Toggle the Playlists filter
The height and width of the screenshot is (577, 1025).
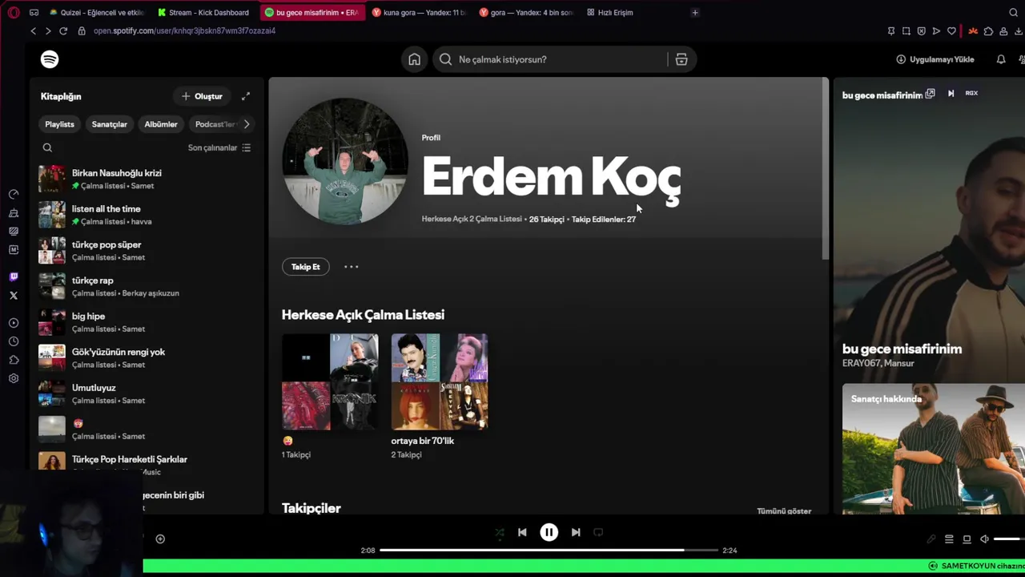59,124
